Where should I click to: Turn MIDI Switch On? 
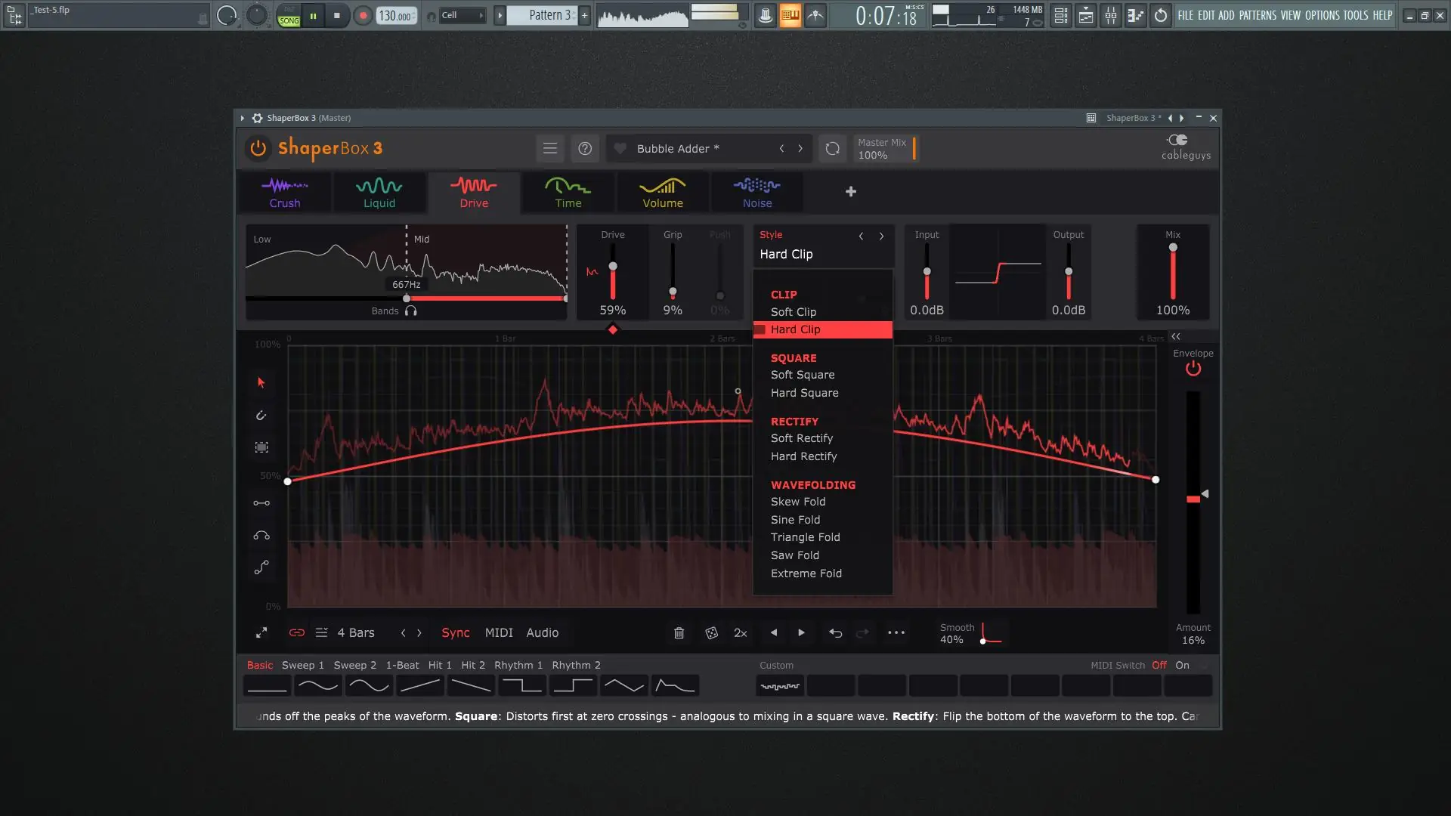(1182, 666)
